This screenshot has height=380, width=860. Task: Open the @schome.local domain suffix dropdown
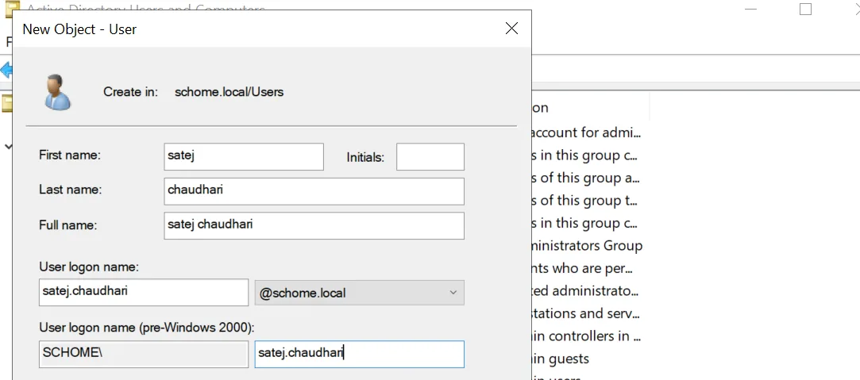360,293
